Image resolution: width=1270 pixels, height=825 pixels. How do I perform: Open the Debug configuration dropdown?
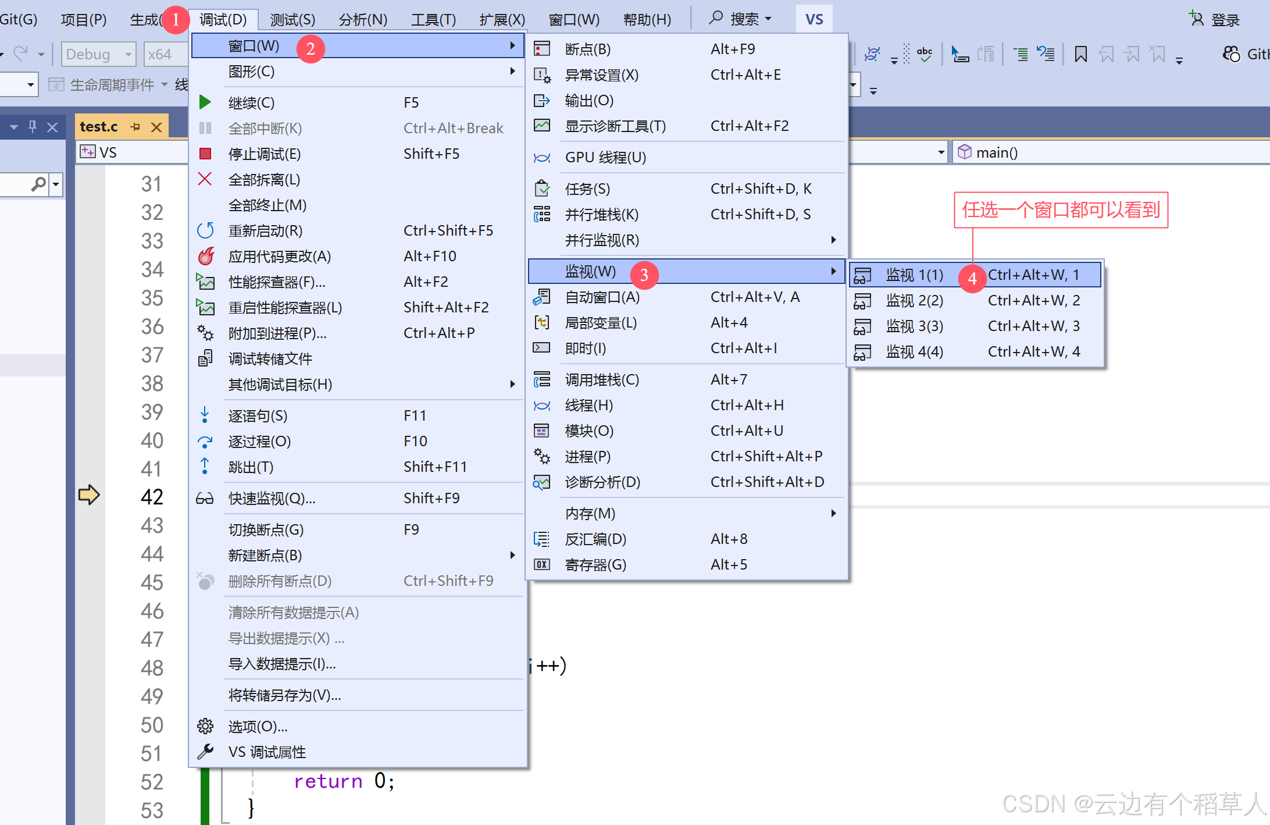pyautogui.click(x=98, y=55)
